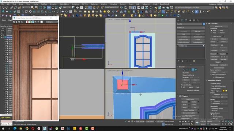234x131 pixels.
Task: Select Vertex sub-object level icon
Action: [x=184, y=70]
